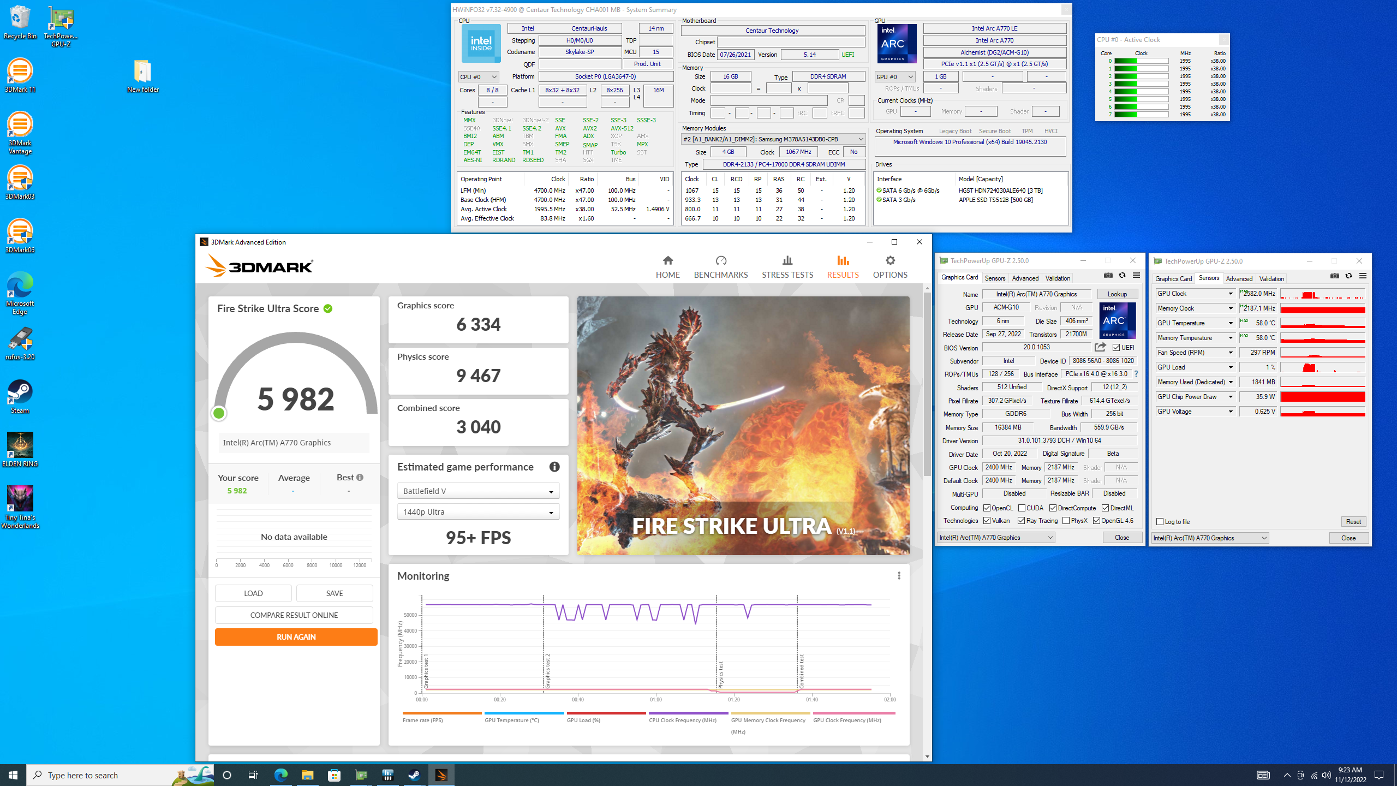Toggle the Vulkan checkbox in GPU-Z
This screenshot has width=1397, height=786.
pos(987,521)
